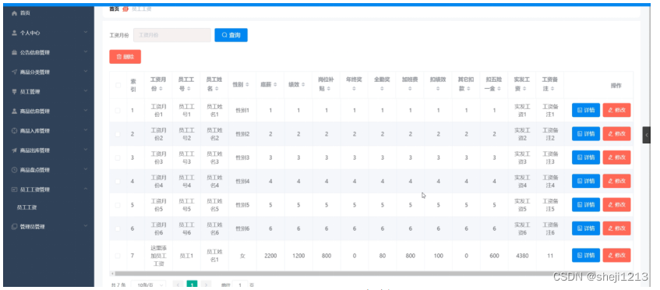
Task: Sort table by 实发工资 column arrows
Action: coord(524,89)
